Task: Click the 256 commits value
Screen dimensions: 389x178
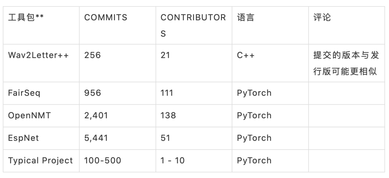Action: click(x=93, y=56)
